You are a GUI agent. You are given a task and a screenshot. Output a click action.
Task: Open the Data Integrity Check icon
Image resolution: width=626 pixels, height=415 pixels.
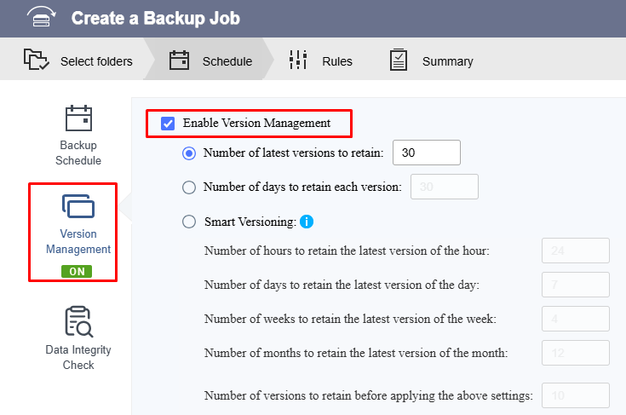78,322
